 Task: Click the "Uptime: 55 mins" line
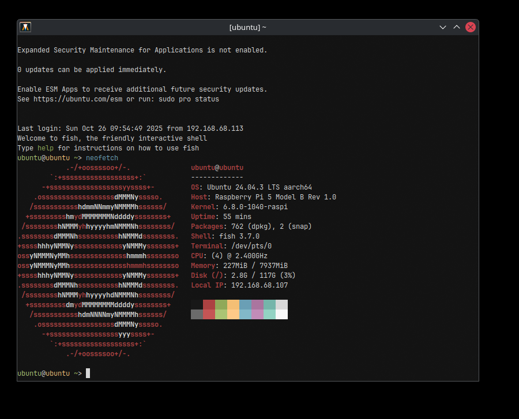coord(221,217)
